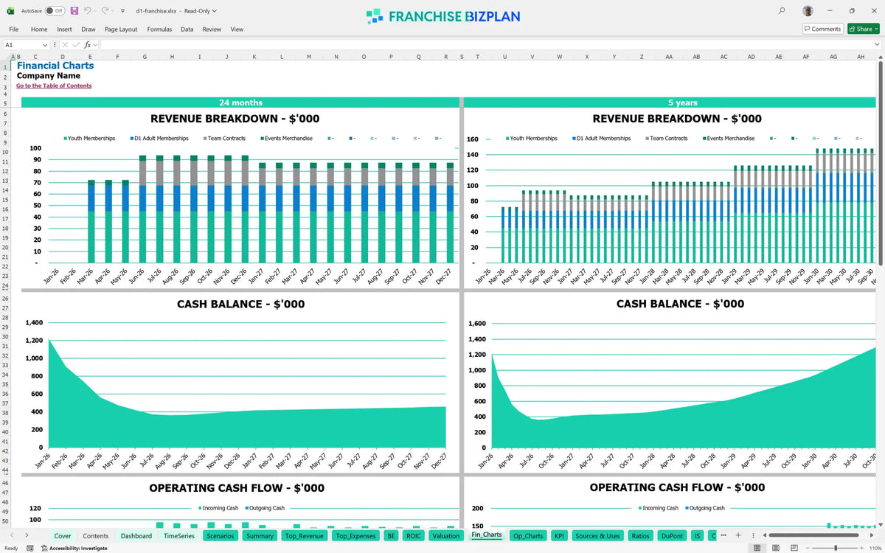Image resolution: width=885 pixels, height=553 pixels.
Task: Open Insert Function using the fx icon
Action: 87,45
